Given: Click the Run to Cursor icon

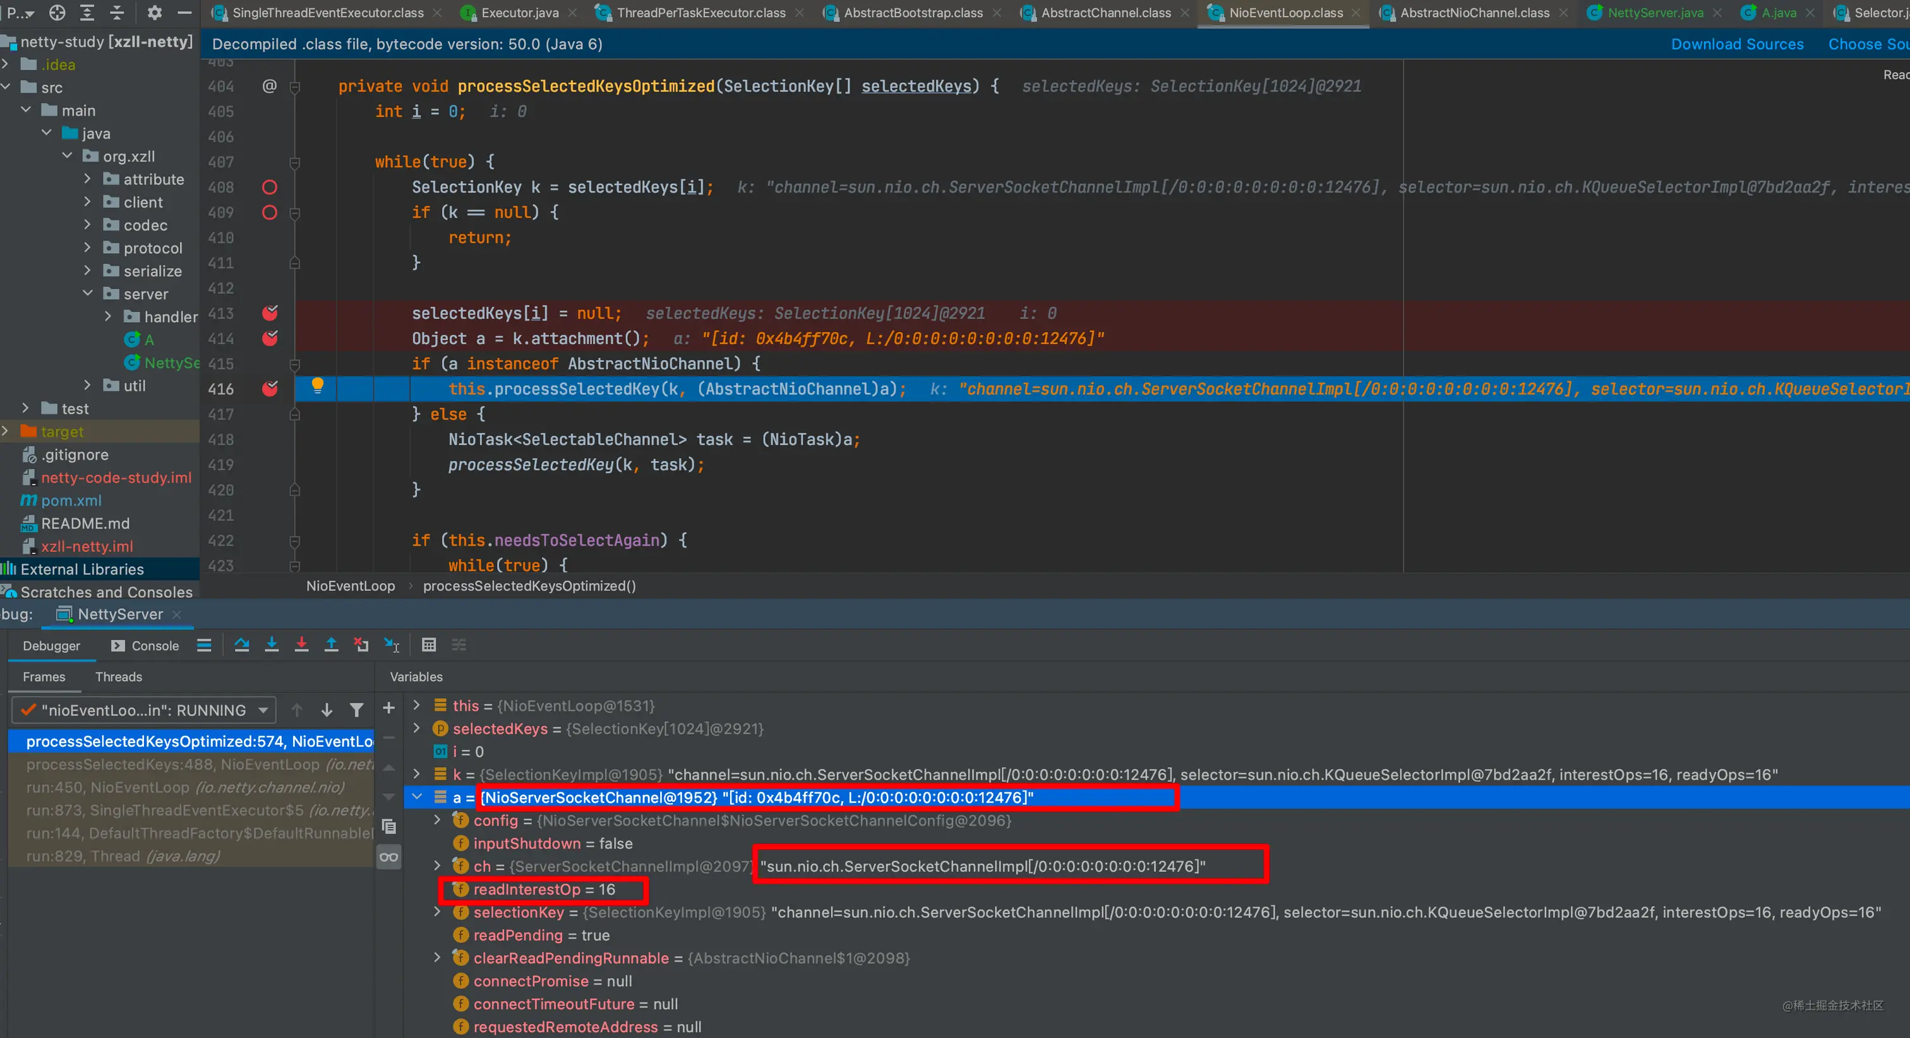Looking at the screenshot, I should click(392, 645).
